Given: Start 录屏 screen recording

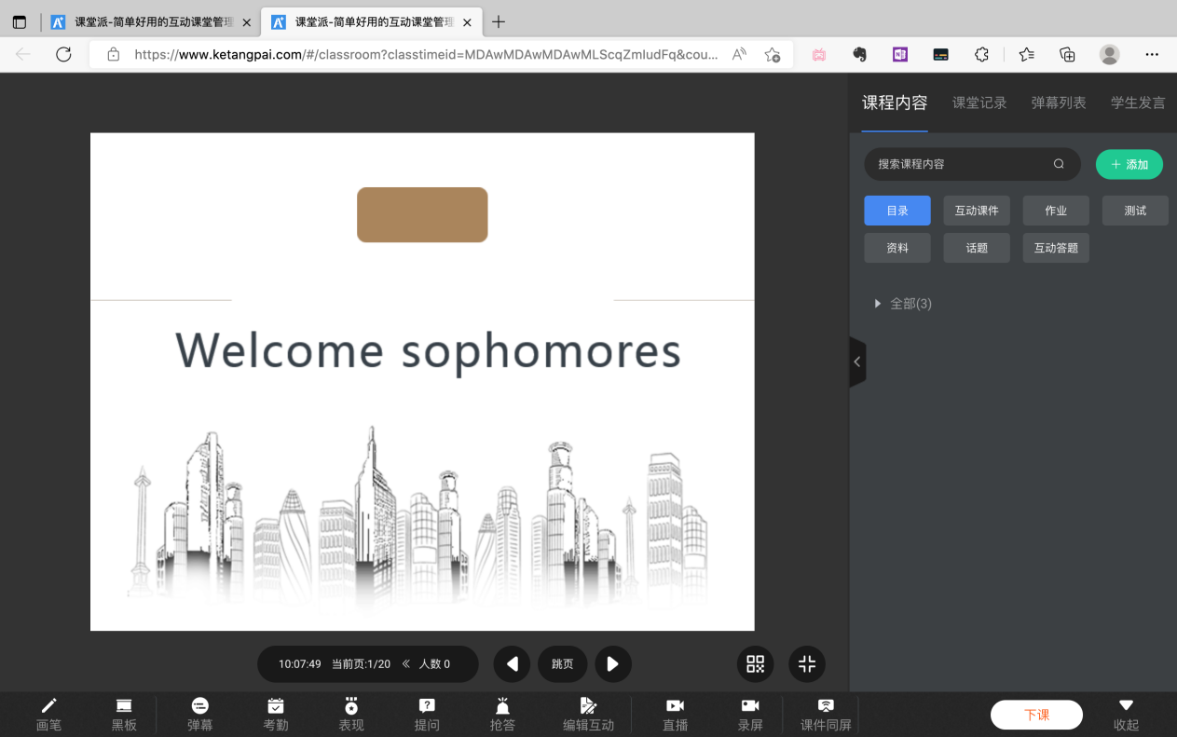Looking at the screenshot, I should tap(750, 714).
